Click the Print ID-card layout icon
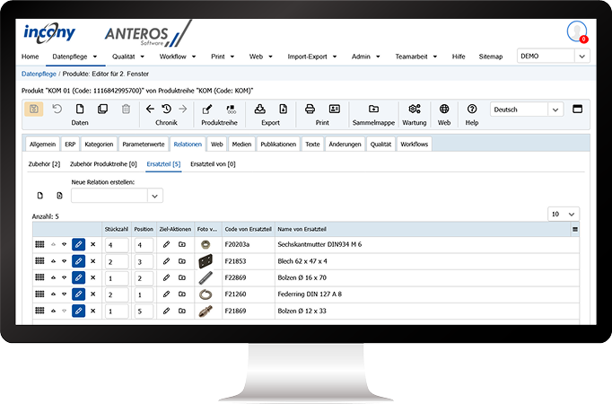This screenshot has width=612, height=404. pos(335,109)
